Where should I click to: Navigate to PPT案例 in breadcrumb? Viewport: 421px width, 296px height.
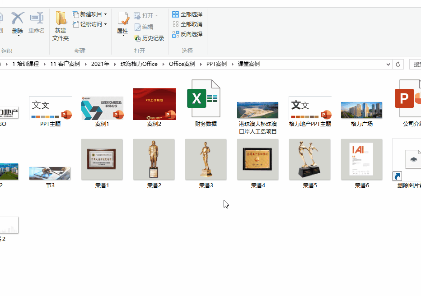(216, 64)
